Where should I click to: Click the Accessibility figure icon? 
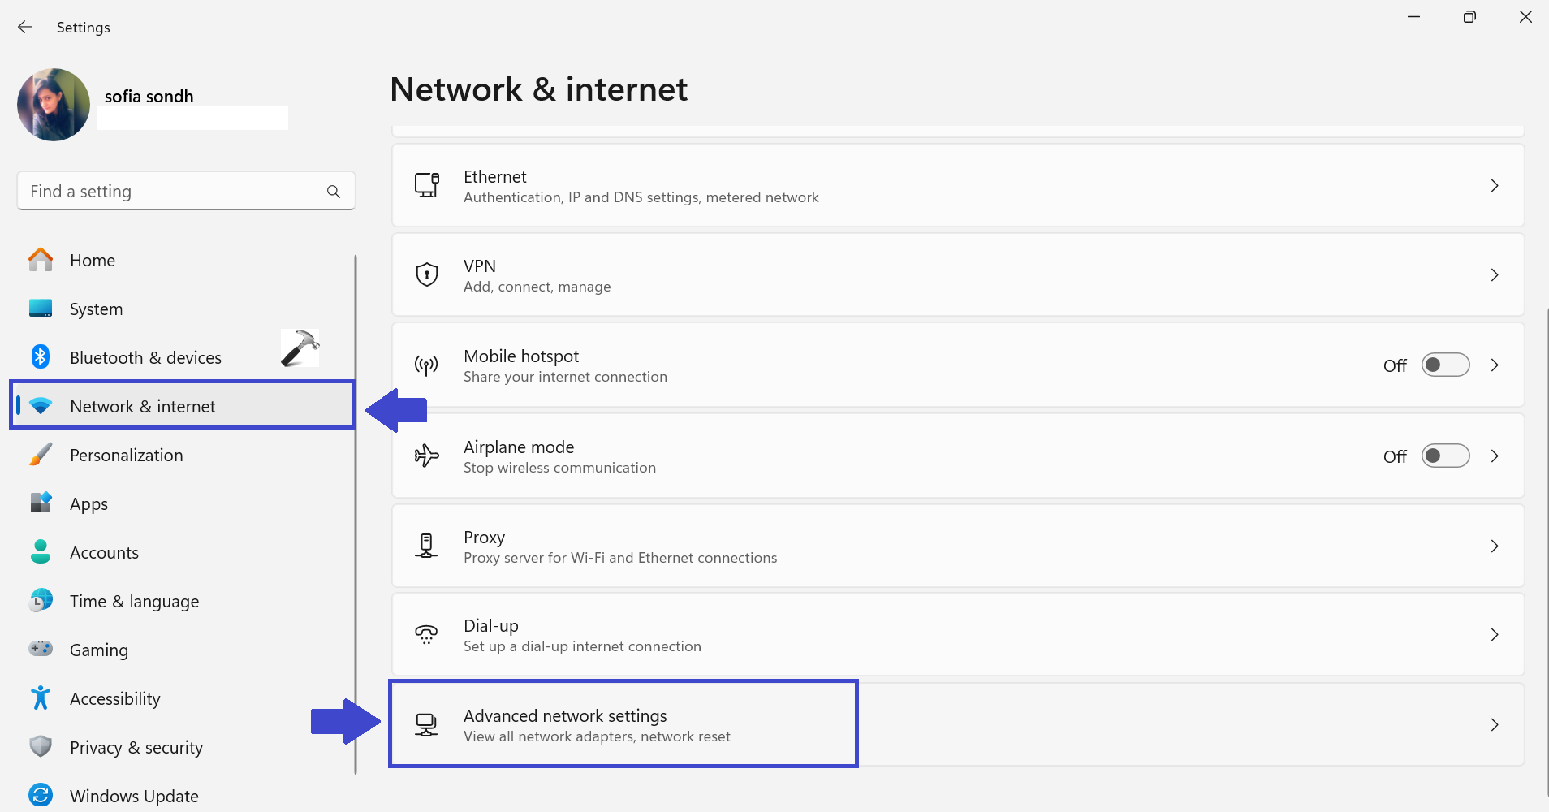point(41,698)
